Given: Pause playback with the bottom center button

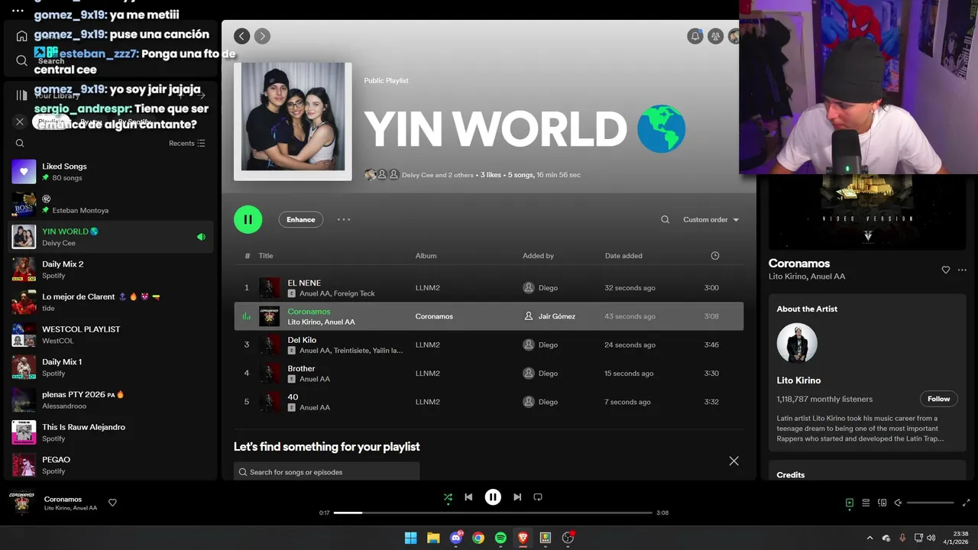Looking at the screenshot, I should (x=493, y=497).
